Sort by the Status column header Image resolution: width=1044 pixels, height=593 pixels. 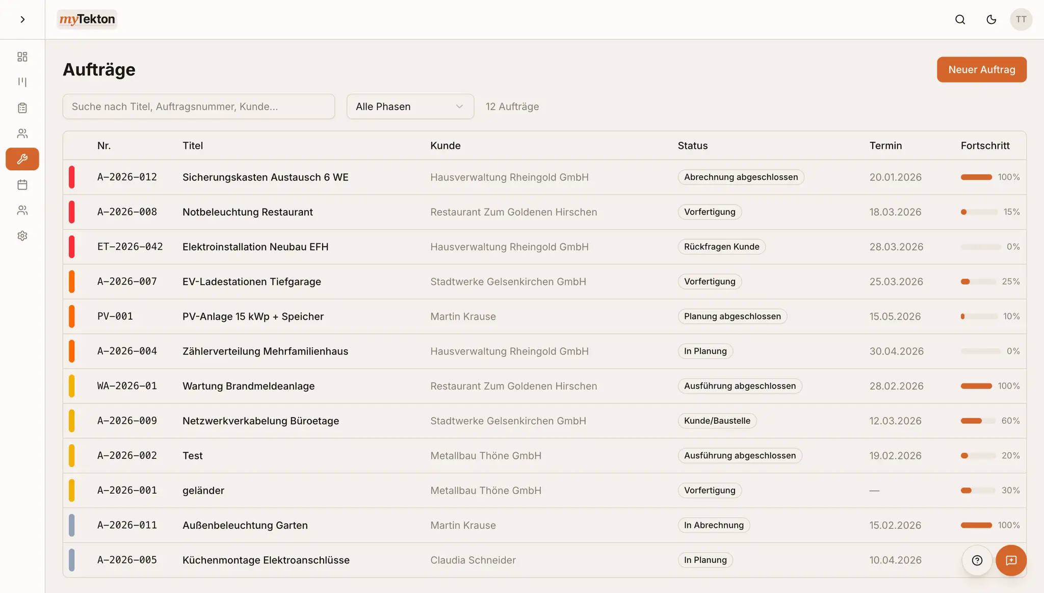pyautogui.click(x=693, y=146)
